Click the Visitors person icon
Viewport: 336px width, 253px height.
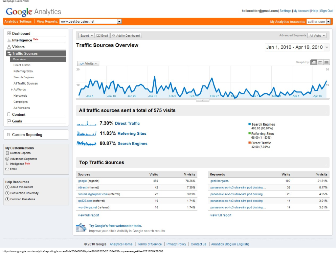pos(9,47)
